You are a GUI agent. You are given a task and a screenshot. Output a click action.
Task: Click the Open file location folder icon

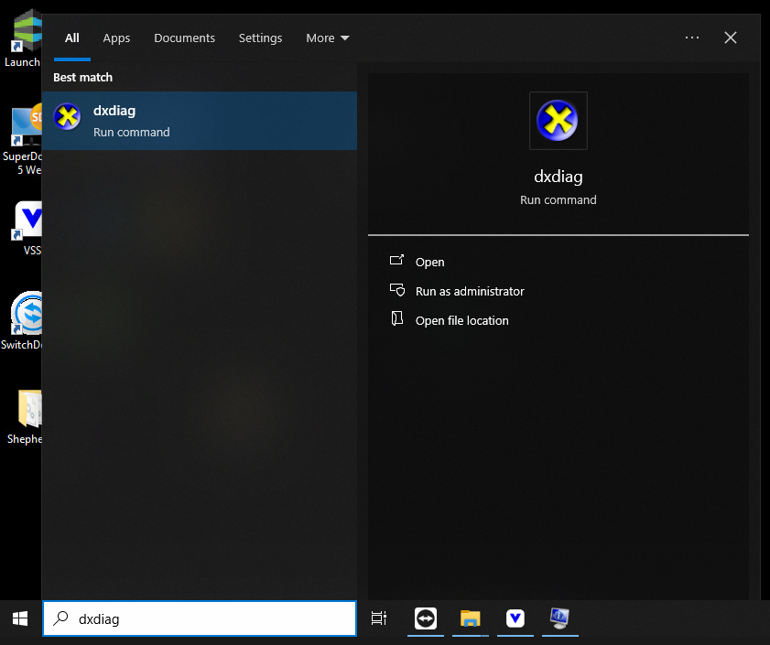(x=397, y=318)
